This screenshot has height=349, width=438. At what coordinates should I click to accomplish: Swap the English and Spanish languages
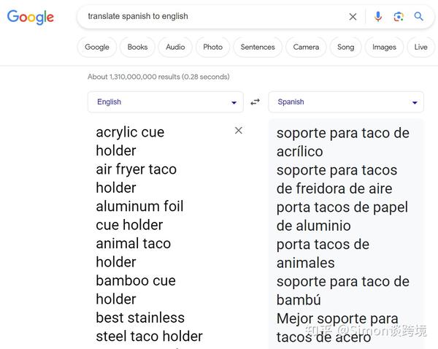(x=255, y=101)
